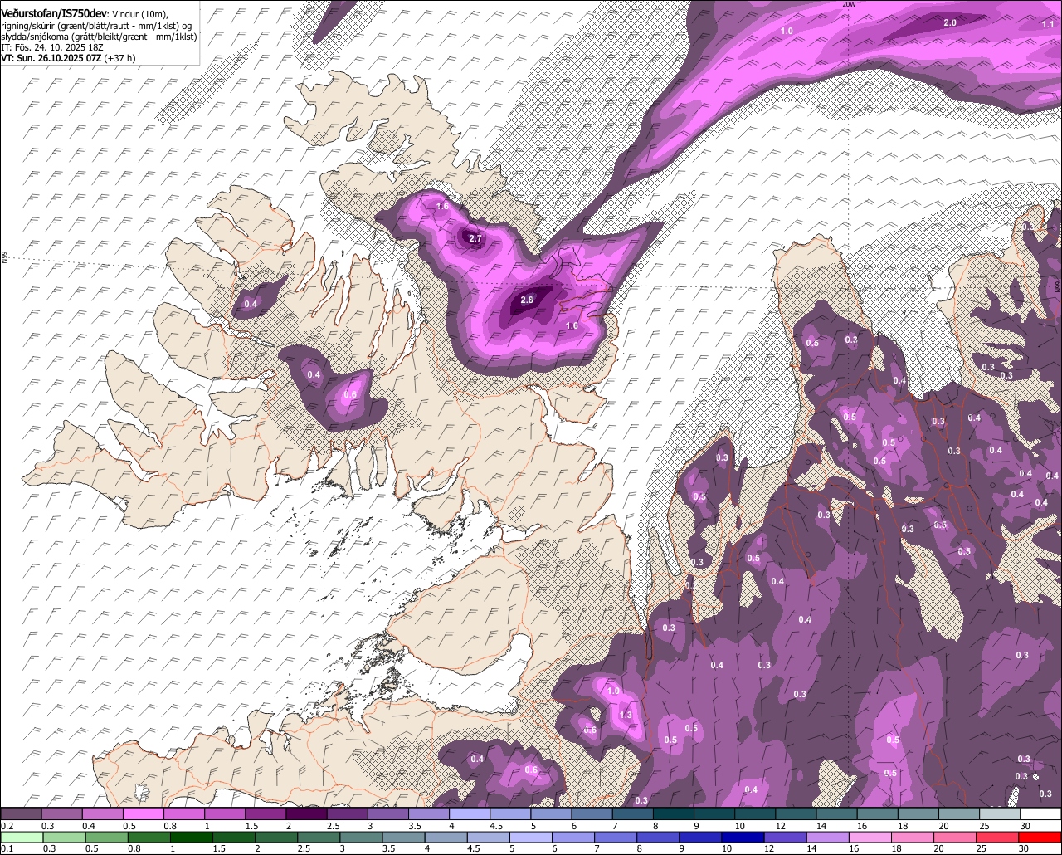Click the Veðurstofan/IS750dev title text

[x=55, y=12]
